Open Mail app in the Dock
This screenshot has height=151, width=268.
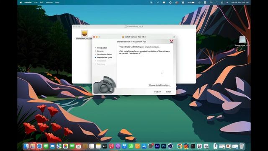point(52,146)
